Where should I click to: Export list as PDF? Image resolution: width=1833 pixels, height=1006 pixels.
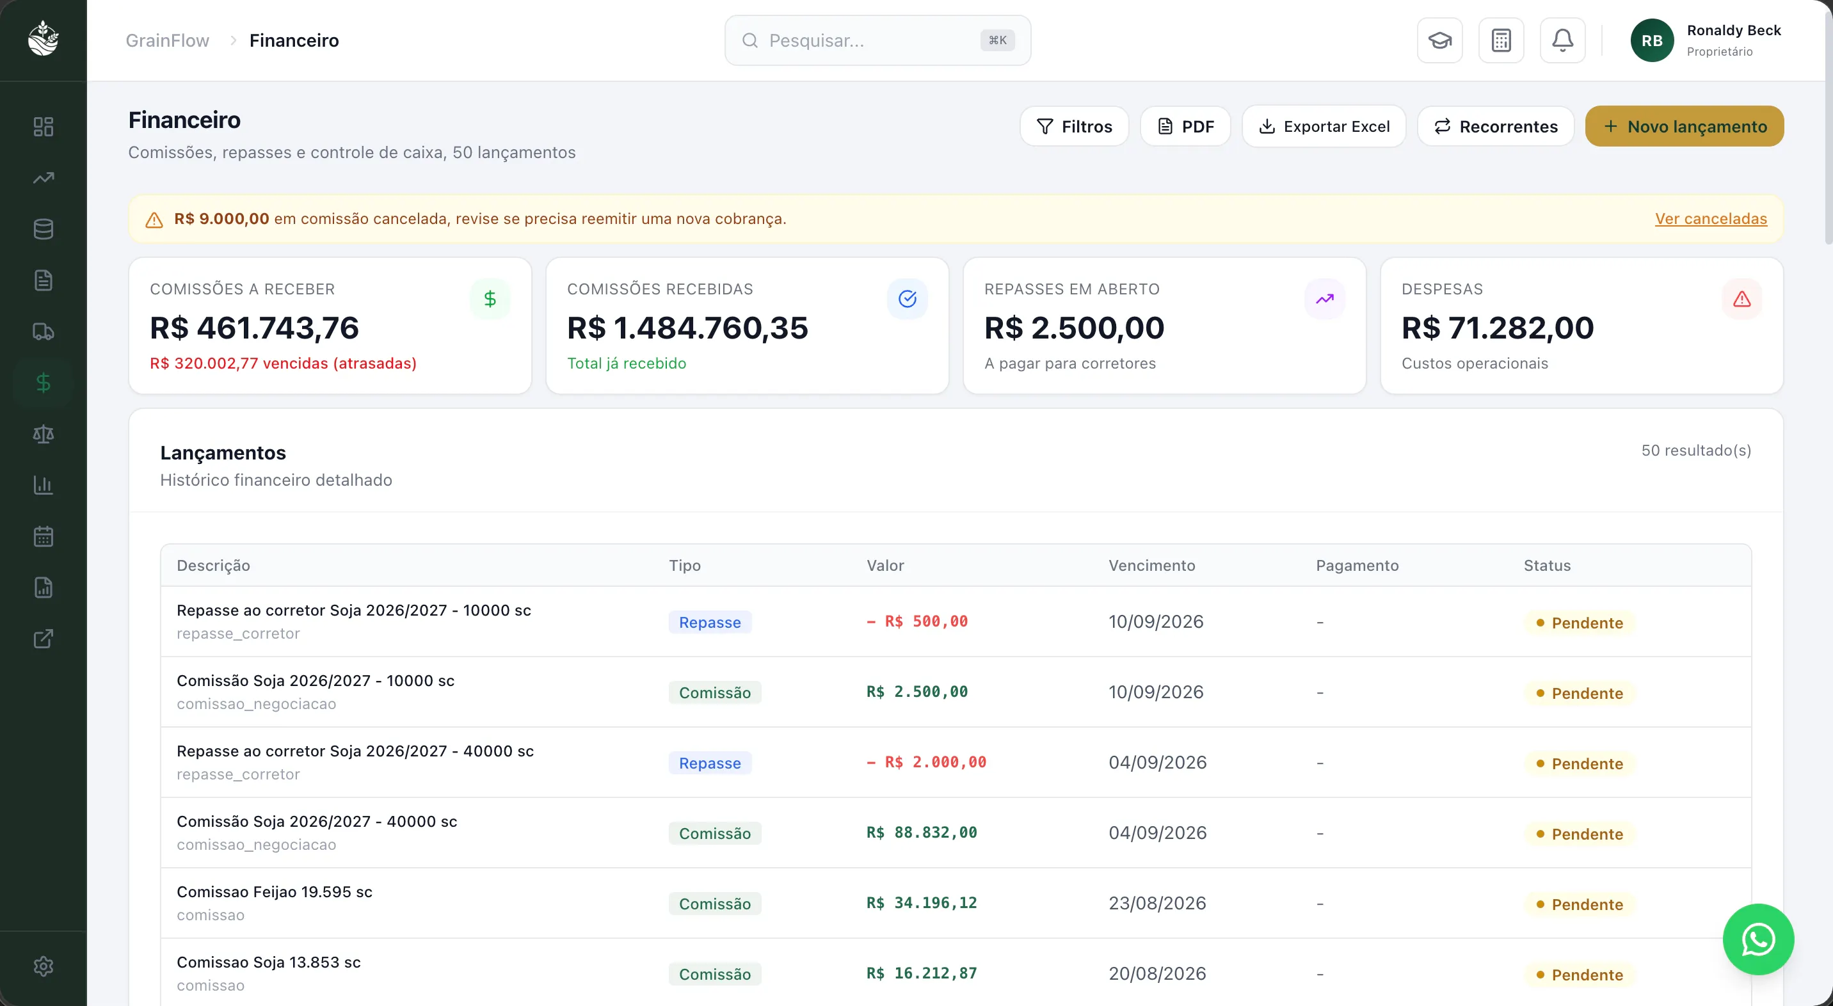click(1185, 127)
